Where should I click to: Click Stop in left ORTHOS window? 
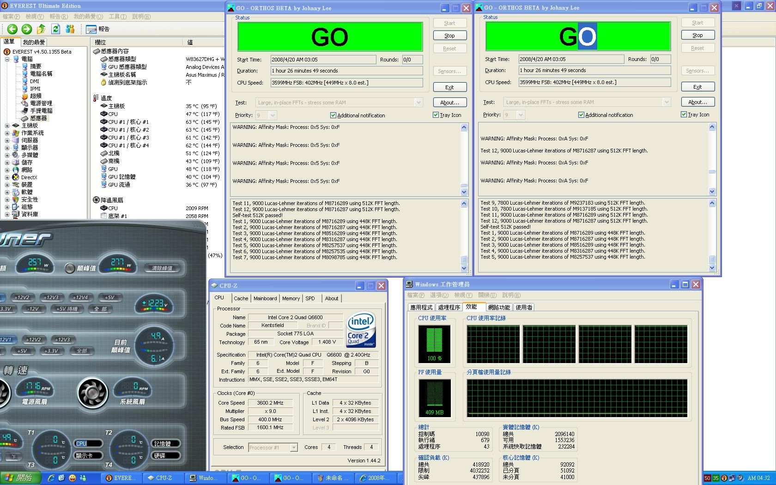click(449, 36)
